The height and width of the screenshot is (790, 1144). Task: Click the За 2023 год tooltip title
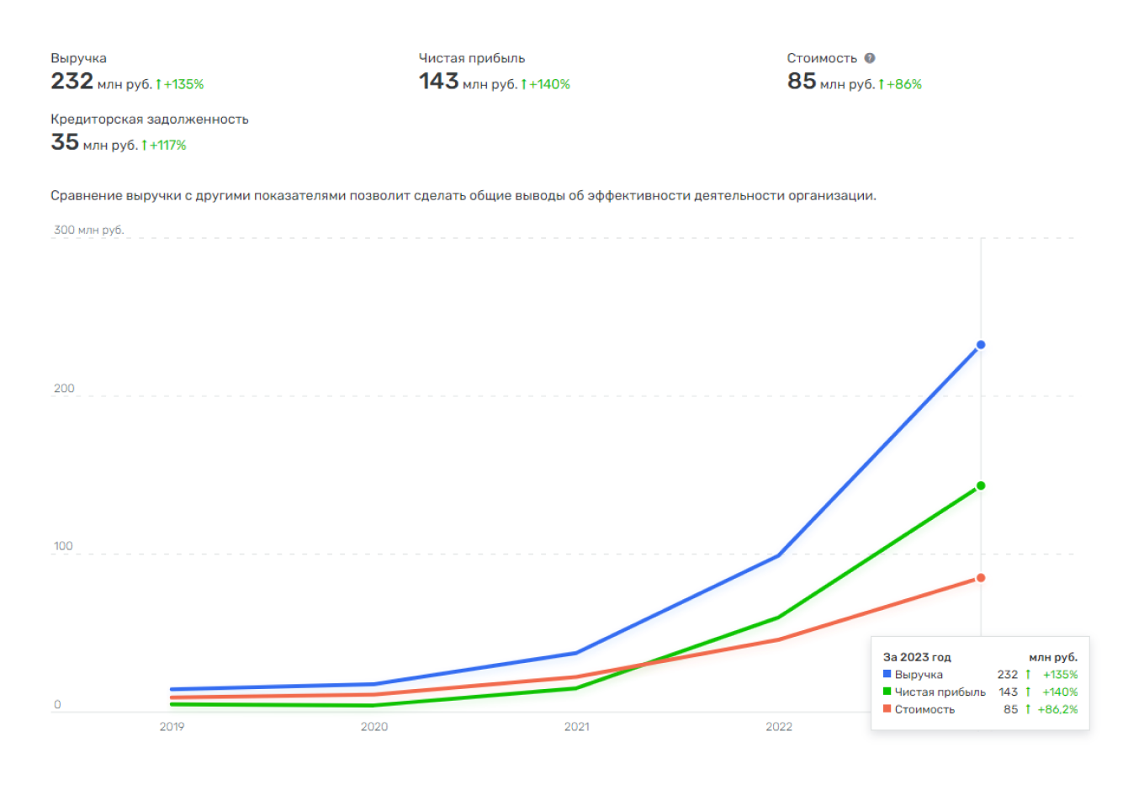[x=917, y=657]
